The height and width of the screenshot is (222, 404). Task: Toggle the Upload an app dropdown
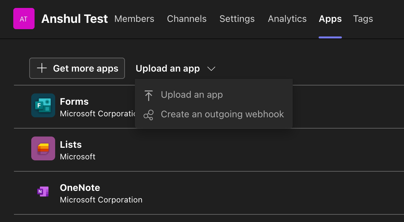coord(175,69)
